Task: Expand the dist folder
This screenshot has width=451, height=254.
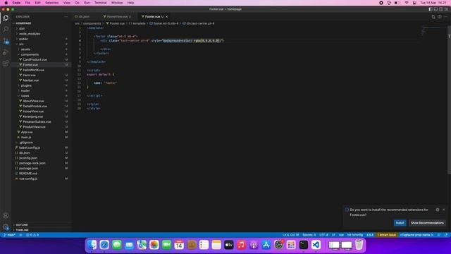Action: [x=22, y=28]
